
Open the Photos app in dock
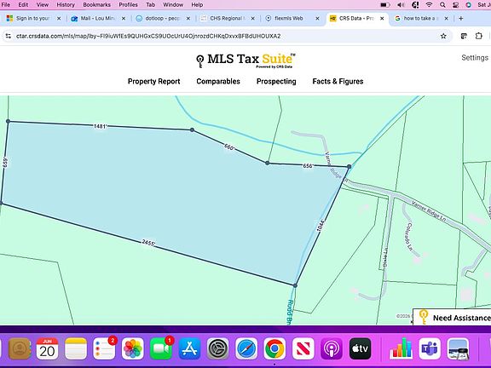pos(132,348)
